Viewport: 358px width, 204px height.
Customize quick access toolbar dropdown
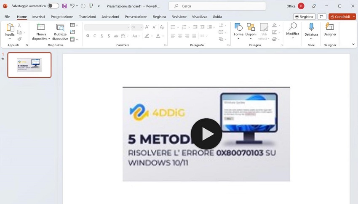point(99,6)
